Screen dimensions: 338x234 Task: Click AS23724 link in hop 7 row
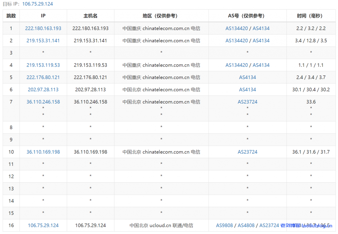pyautogui.click(x=248, y=102)
